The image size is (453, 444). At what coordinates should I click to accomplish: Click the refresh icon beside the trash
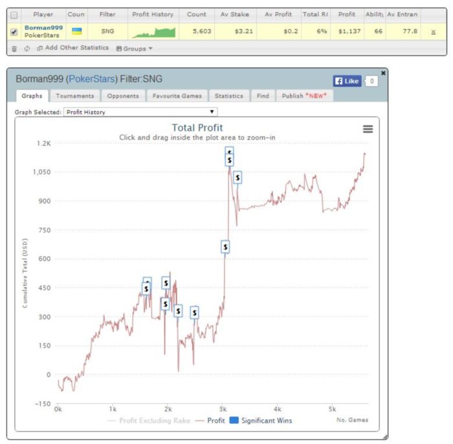[x=27, y=49]
